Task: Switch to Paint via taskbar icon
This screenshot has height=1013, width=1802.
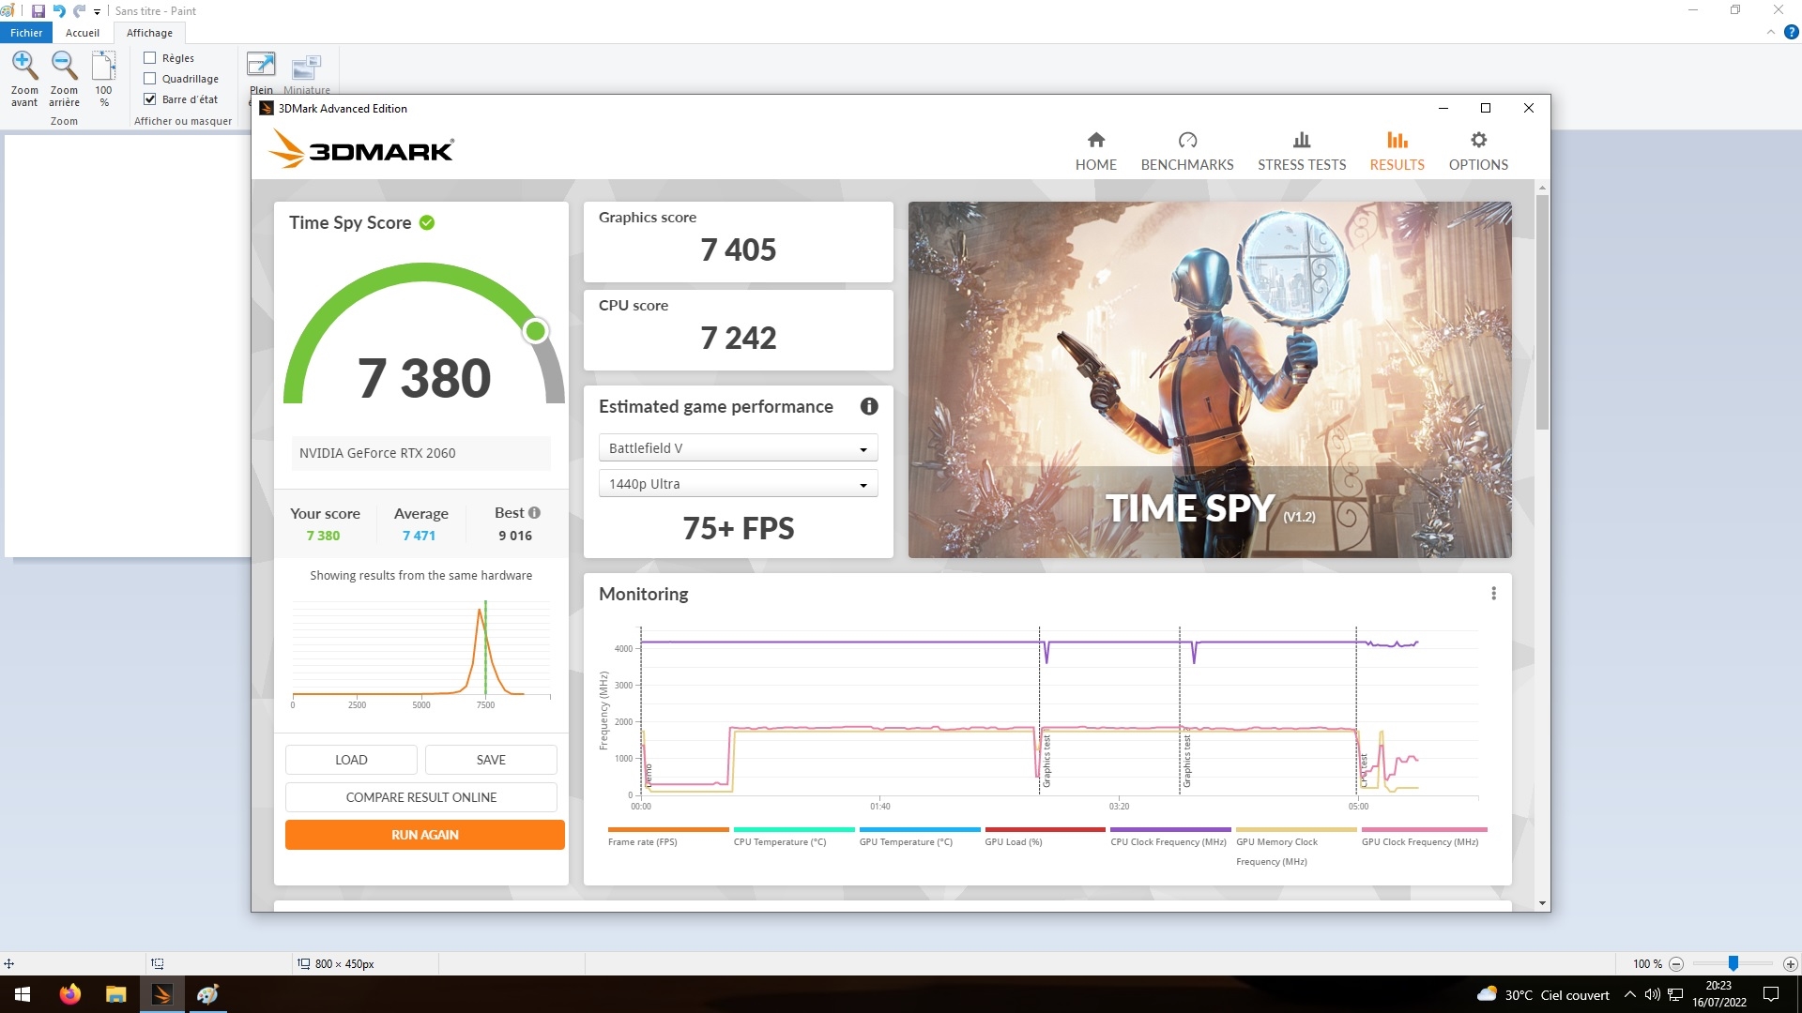Action: tap(207, 994)
